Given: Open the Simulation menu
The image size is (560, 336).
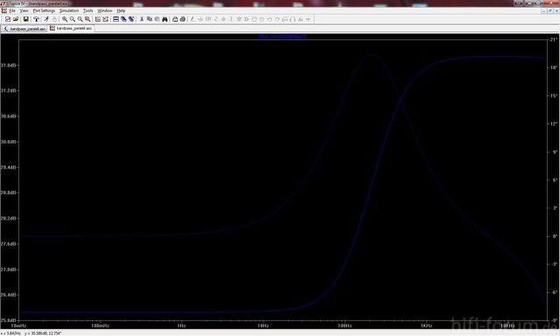Looking at the screenshot, I should [69, 10].
